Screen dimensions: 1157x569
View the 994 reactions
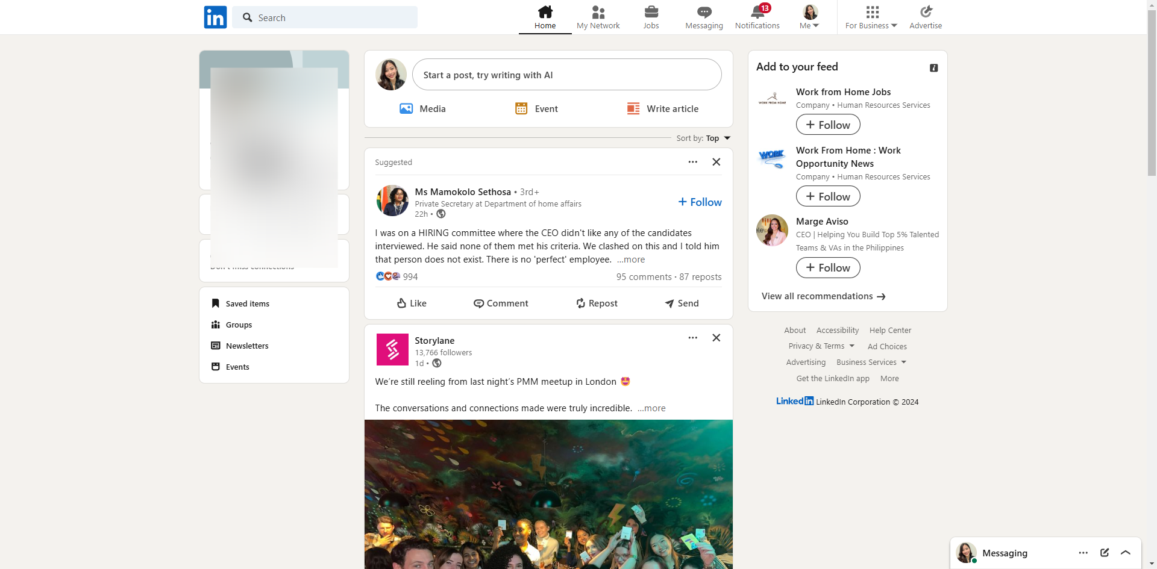click(397, 276)
